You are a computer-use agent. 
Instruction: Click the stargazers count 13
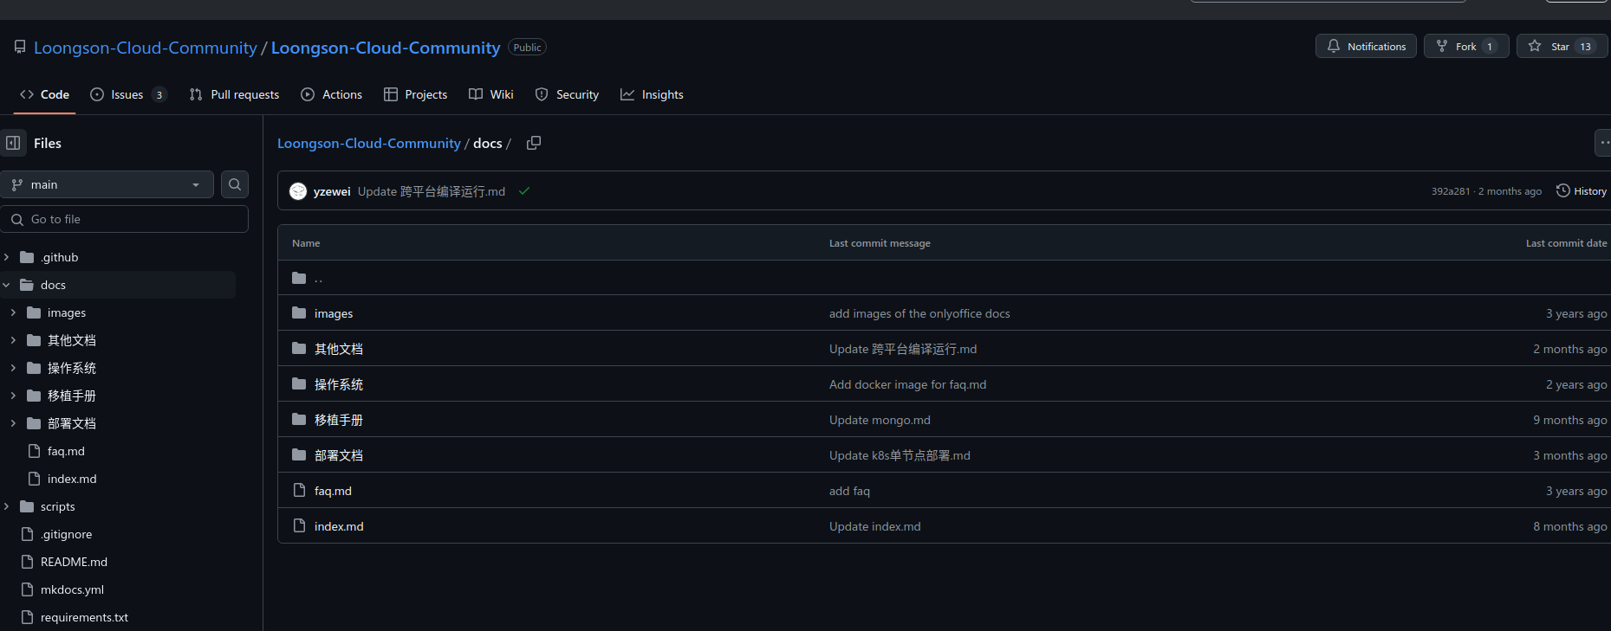(1585, 47)
